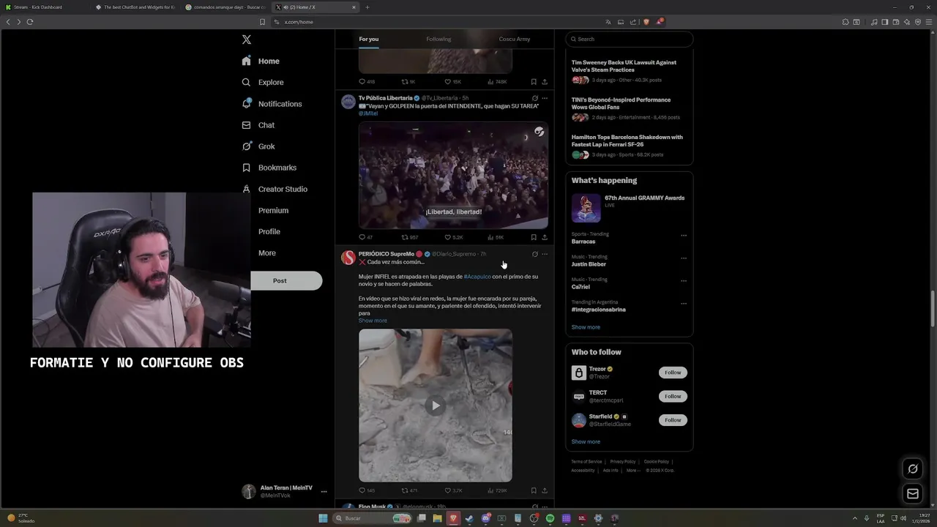
Task: Open Bookmarks in the sidebar
Action: (269, 168)
